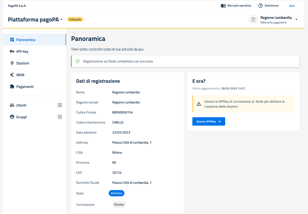
Task: Click the exit arrow icon beside Utenti
Action: pos(60,105)
